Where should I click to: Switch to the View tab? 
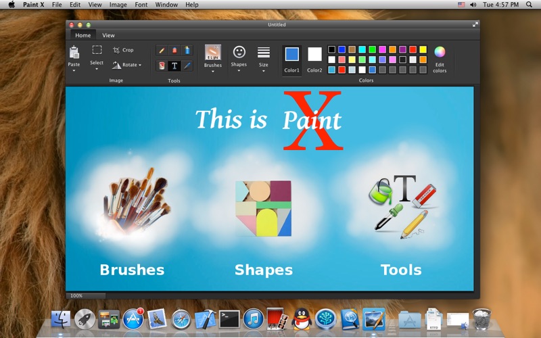tap(108, 35)
